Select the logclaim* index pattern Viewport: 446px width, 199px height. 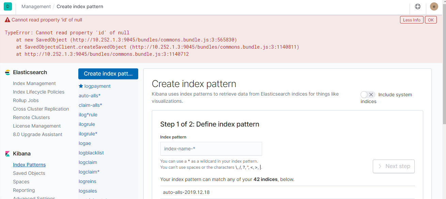[x=89, y=172]
